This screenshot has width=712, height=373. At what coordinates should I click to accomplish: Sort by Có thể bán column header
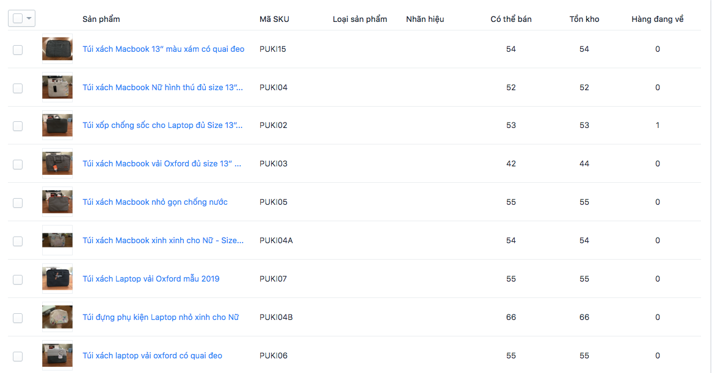tap(511, 19)
